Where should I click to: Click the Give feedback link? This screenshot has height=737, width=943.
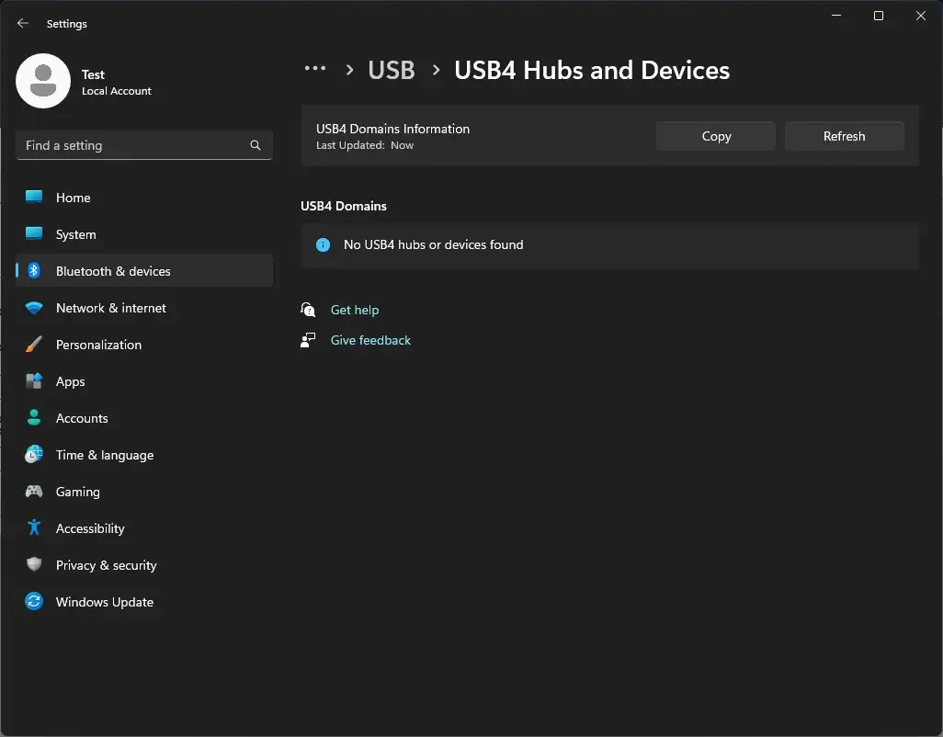tap(370, 340)
